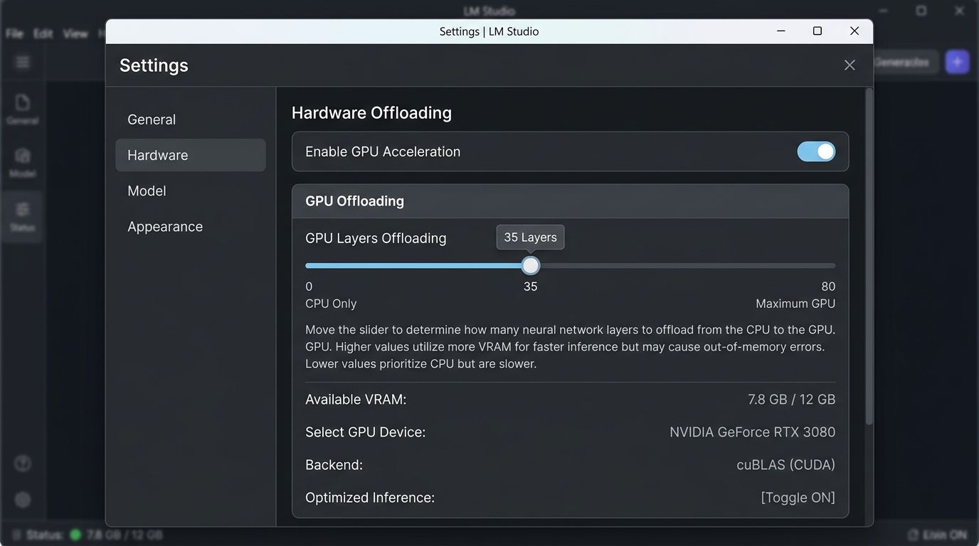Open the Backend selector showing cuBLAS (CUDA)
This screenshot has height=546, width=979.
785,465
